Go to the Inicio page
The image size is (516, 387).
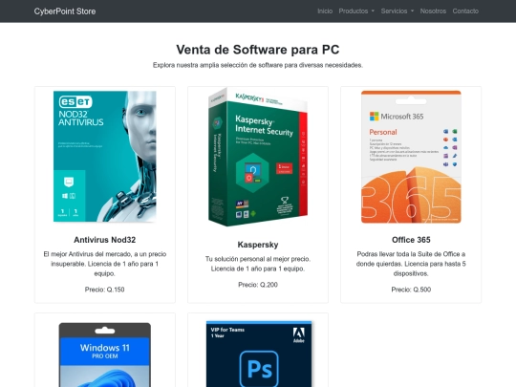tap(325, 11)
